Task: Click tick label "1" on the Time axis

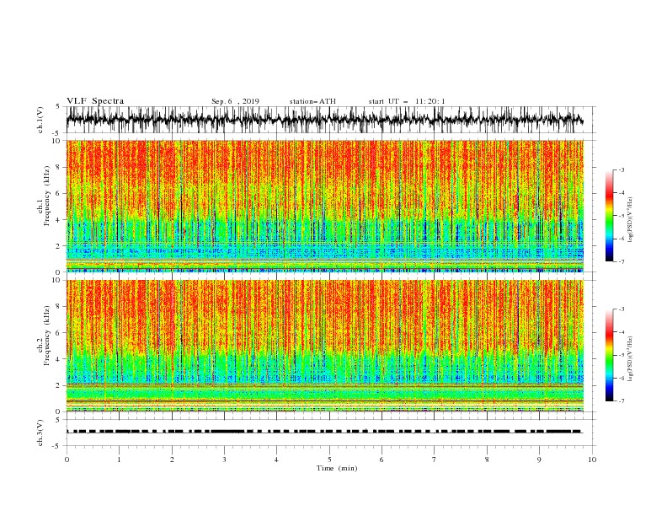Action: (x=119, y=460)
